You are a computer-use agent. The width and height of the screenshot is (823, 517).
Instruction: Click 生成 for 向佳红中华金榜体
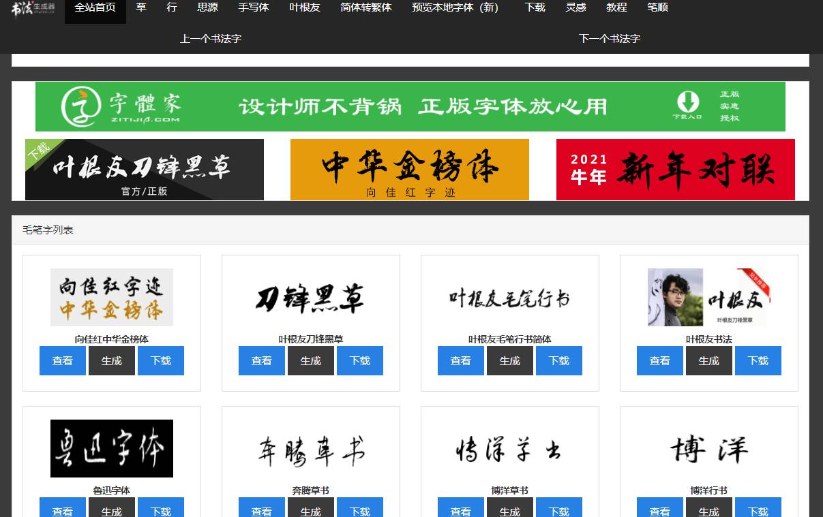tap(112, 360)
